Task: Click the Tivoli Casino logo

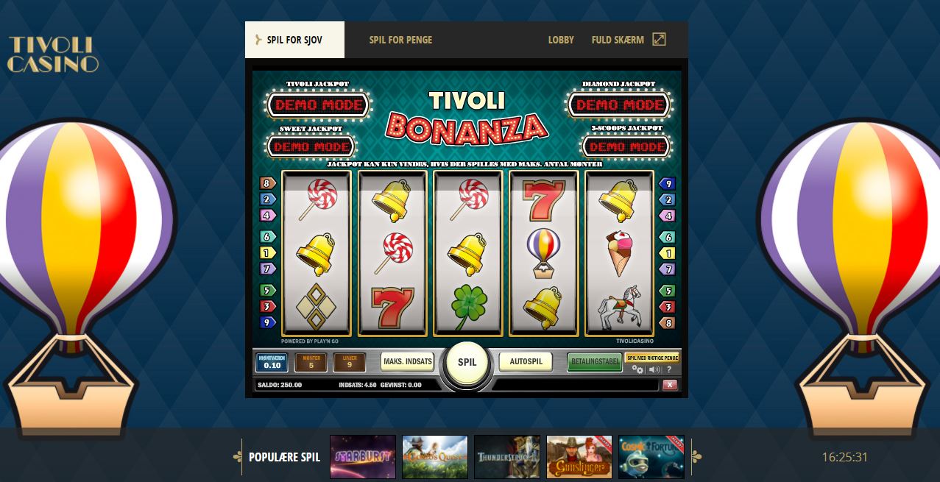Action: [53, 54]
